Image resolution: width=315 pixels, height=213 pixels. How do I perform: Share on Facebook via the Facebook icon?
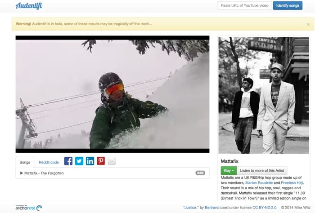68,161
